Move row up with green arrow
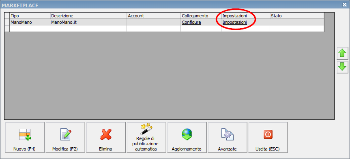 [x=342, y=54]
